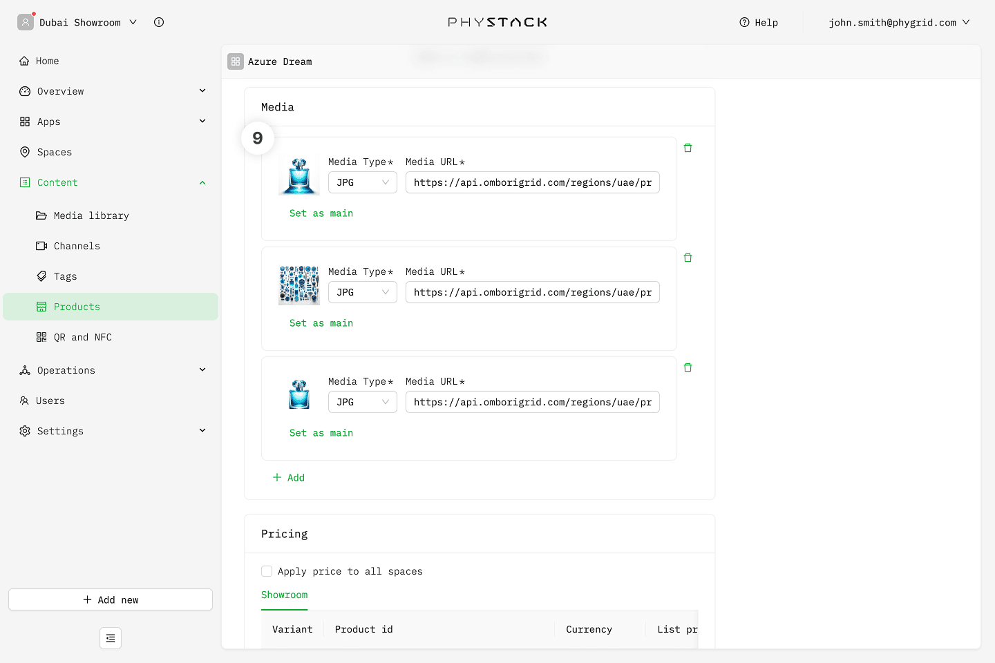Click the Products storefront icon
Viewport: 995px width, 663px height.
[x=41, y=307]
